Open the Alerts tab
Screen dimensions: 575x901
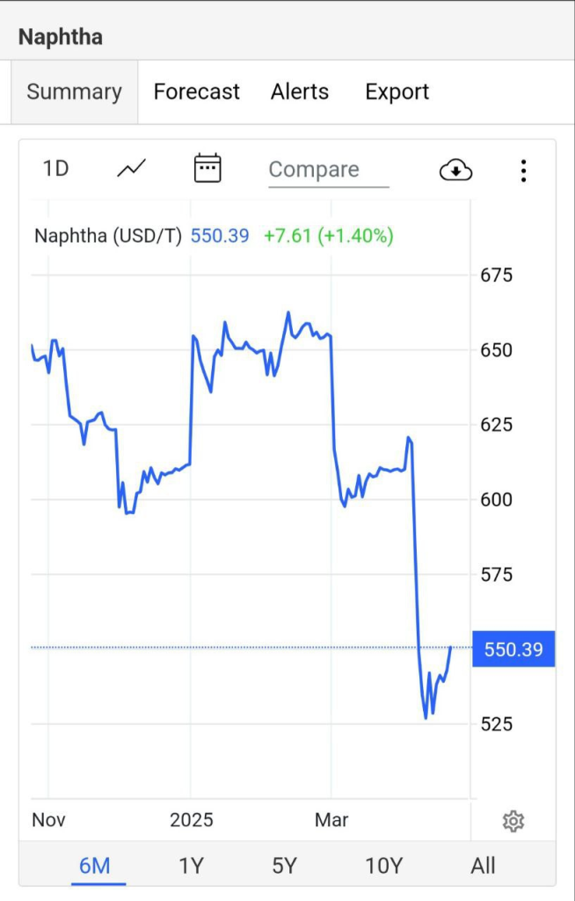(300, 92)
